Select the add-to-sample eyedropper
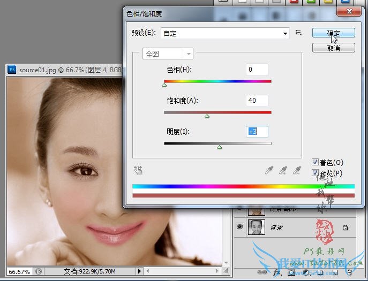Image resolution: width=368 pixels, height=281 pixels. tap(283, 171)
